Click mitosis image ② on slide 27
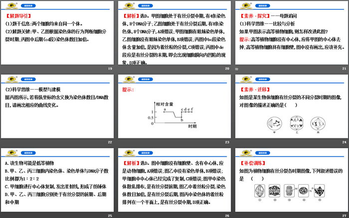349x218 pixels. (274, 191)
